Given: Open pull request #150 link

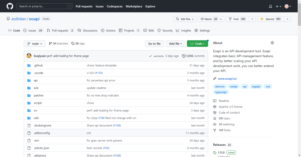Looking at the screenshot, I should click(99, 73).
